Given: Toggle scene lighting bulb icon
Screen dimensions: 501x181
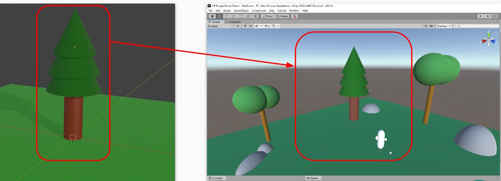Looking at the screenshot, I should [x=245, y=26].
